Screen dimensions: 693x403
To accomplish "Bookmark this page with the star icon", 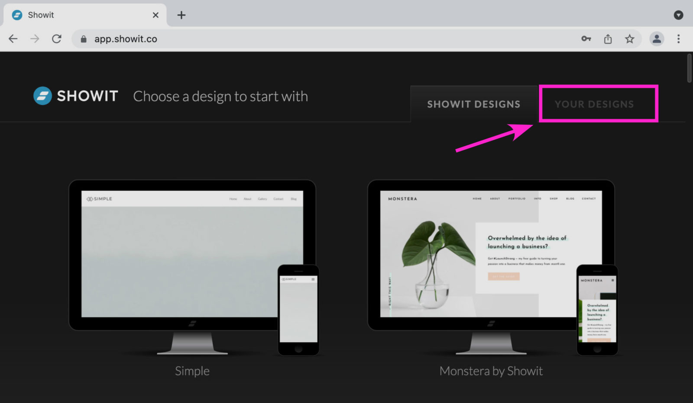I will tap(630, 38).
